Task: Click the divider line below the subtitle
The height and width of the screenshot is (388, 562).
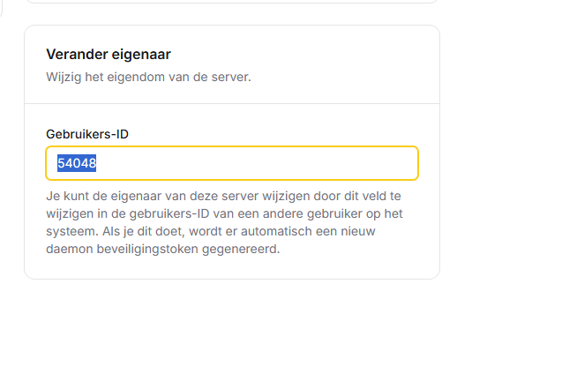Action: (231, 104)
